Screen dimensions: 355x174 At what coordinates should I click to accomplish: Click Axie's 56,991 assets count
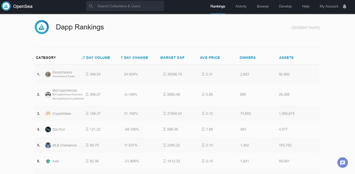pyautogui.click(x=284, y=161)
